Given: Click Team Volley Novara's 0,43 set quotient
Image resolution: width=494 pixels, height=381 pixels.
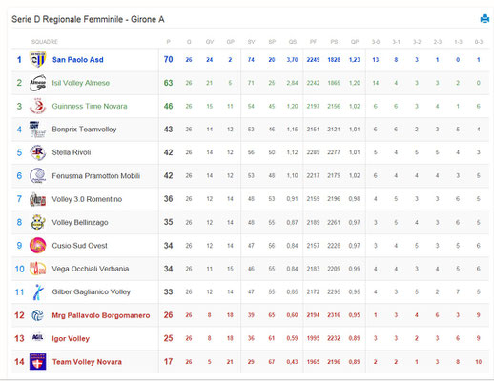Looking at the screenshot, I should click(x=292, y=362).
